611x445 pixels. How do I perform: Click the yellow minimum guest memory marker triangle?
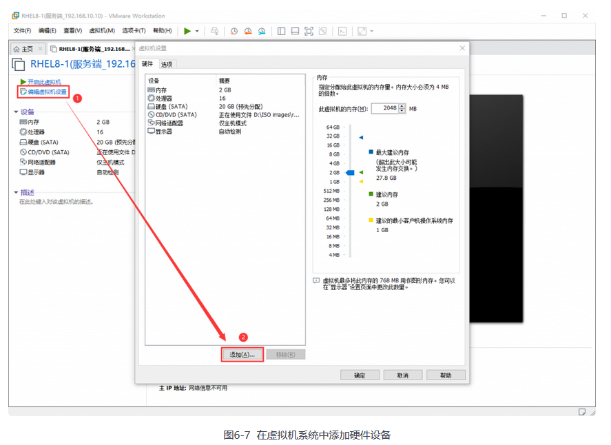tap(361, 182)
